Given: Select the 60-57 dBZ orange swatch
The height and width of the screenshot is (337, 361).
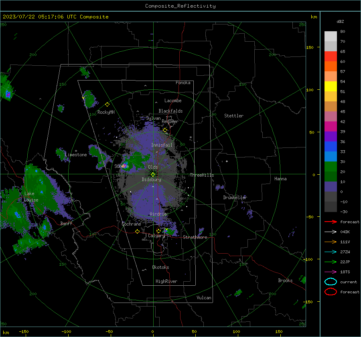Looking at the screenshot, I should pos(331,66).
